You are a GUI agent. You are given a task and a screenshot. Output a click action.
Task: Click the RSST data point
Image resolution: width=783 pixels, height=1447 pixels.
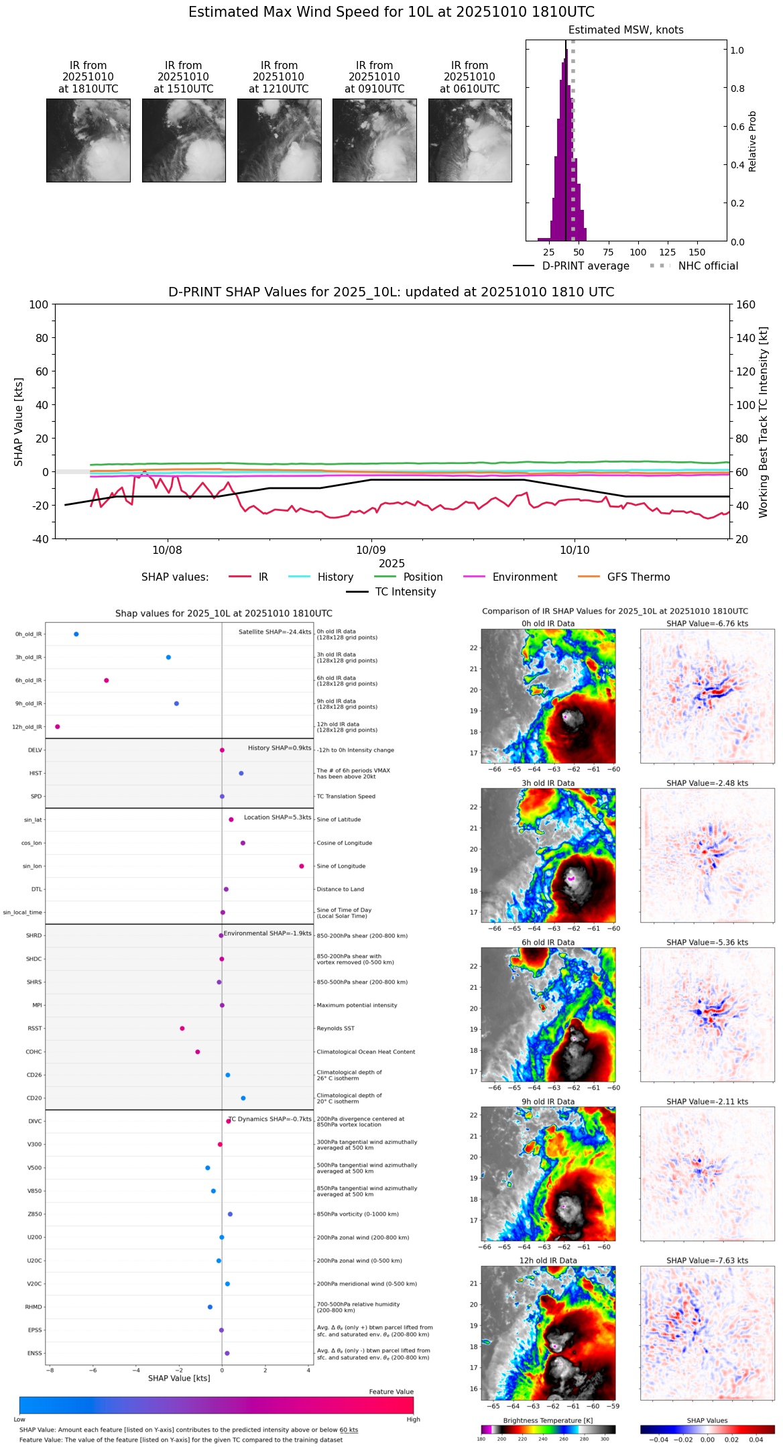(x=182, y=1028)
